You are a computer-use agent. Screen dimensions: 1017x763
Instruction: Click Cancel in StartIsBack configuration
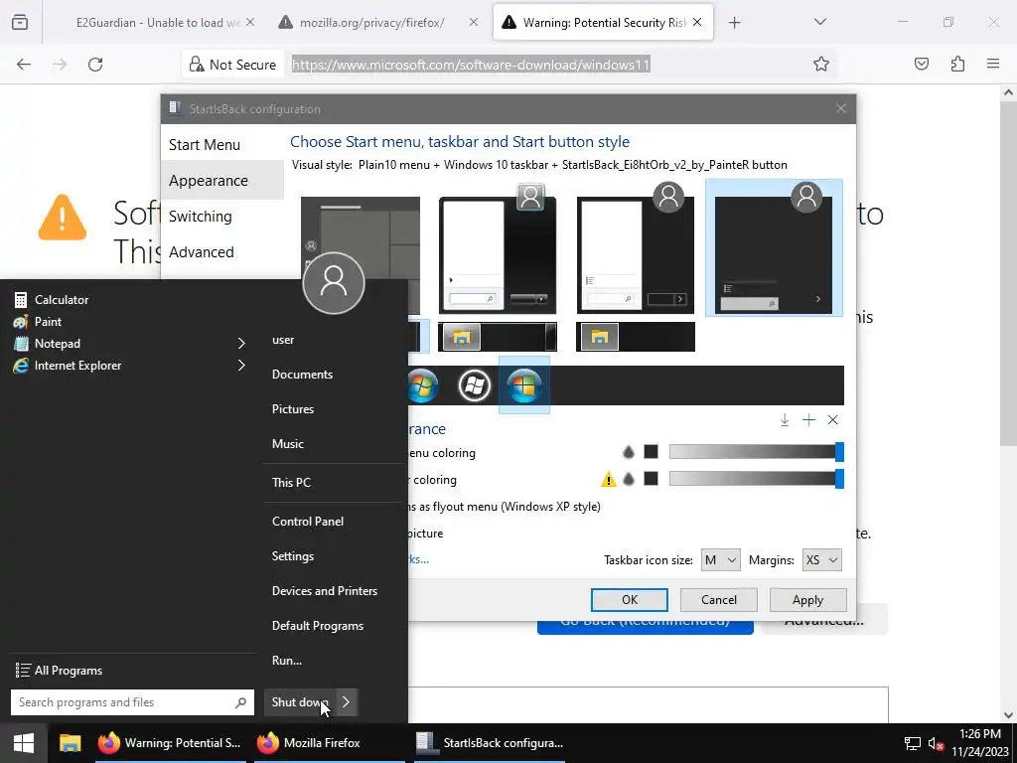719,600
